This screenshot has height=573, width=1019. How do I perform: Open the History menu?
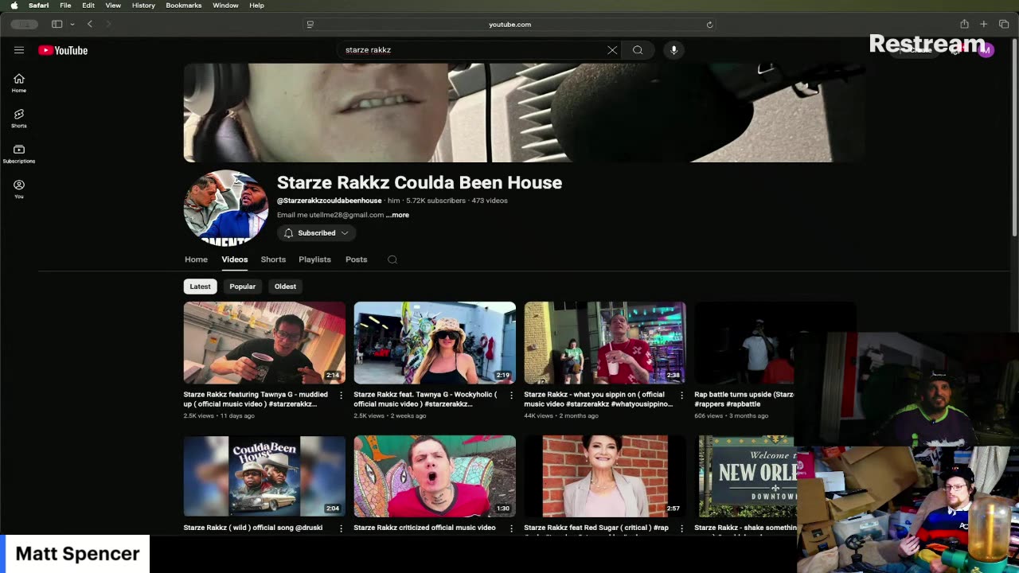tap(143, 6)
